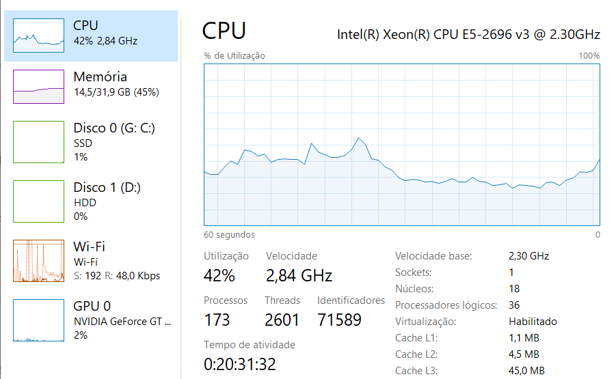Click the Intel Xeon processor name
This screenshot has height=379, width=616.
tap(468, 34)
